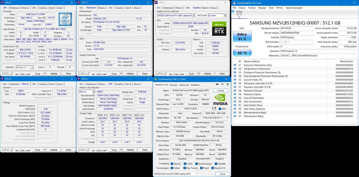Open the Funkcje menu in CrystalDiskInfo
Viewport: 359px width, 177px height.
click(x=252, y=8)
